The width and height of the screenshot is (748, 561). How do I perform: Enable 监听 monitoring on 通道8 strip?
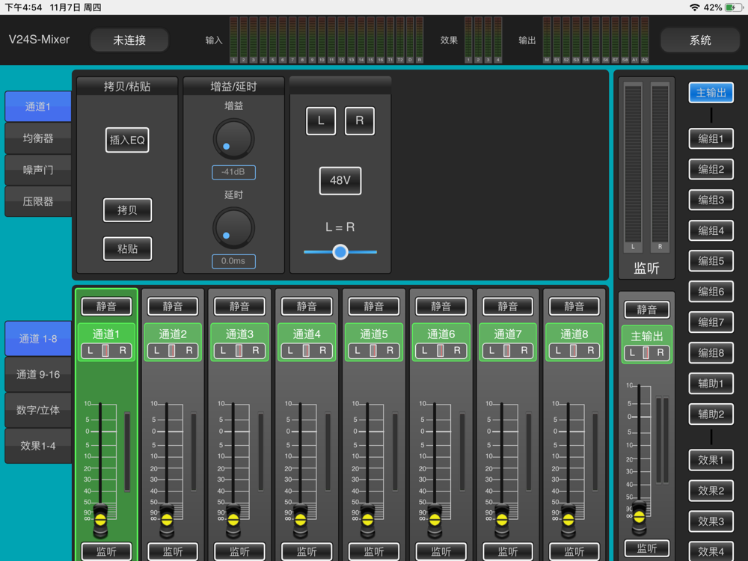point(574,551)
